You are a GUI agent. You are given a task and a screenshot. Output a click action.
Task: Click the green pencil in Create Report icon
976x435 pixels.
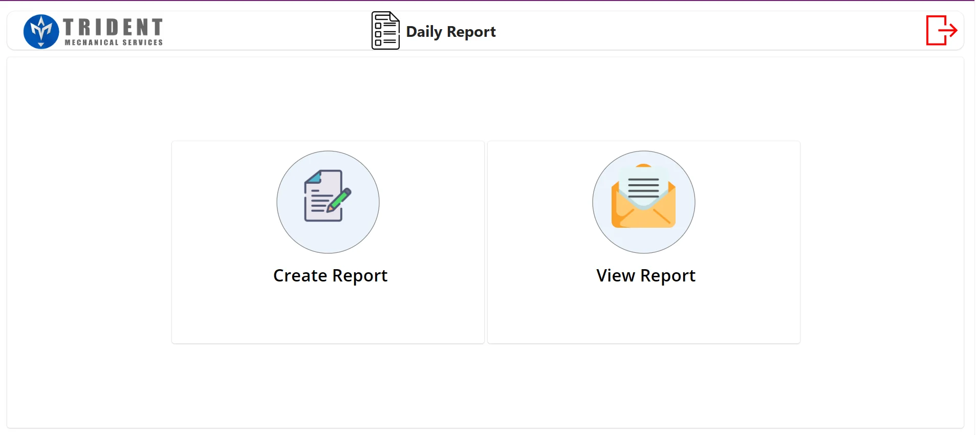coord(340,200)
